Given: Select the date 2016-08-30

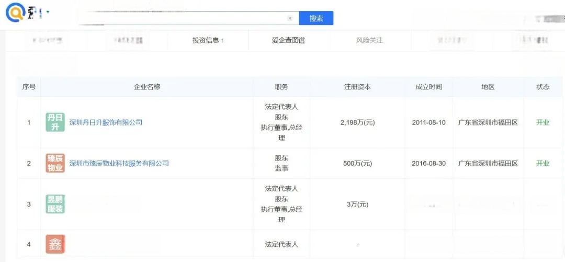Looking at the screenshot, I should tap(429, 163).
